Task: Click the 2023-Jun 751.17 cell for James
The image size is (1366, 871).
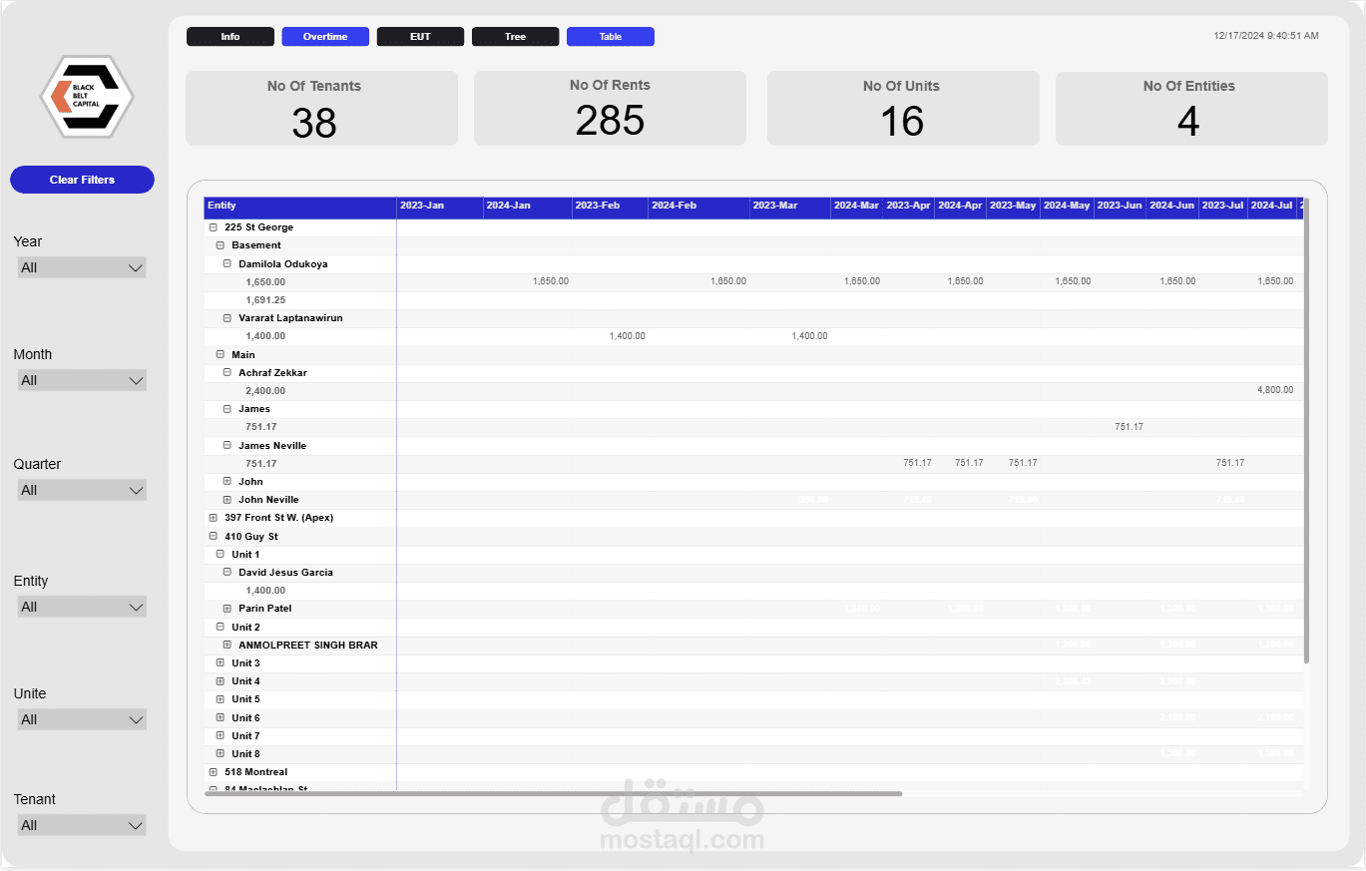Action: tap(1129, 427)
